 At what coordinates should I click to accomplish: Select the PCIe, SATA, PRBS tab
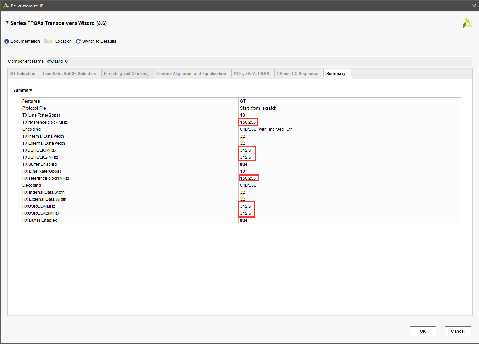pos(252,74)
